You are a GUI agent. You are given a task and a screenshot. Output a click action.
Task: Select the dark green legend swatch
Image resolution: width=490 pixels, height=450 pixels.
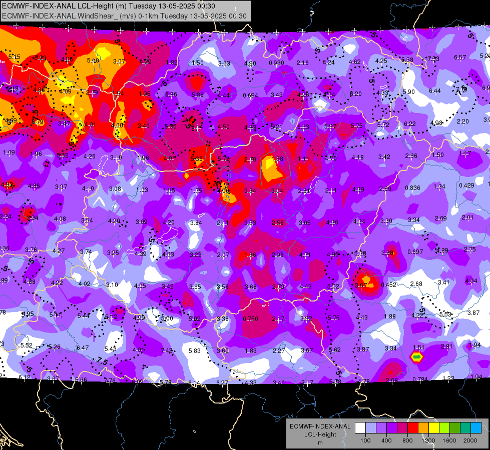(455, 428)
